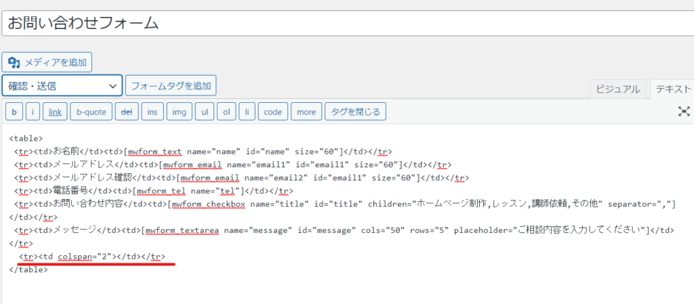Viewport: 694px width, 304px height.
Task: Add an ins tag
Action: [152, 112]
